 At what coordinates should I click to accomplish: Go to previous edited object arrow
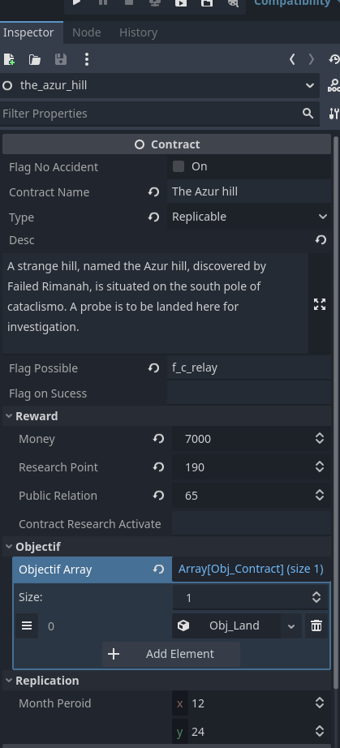click(292, 59)
